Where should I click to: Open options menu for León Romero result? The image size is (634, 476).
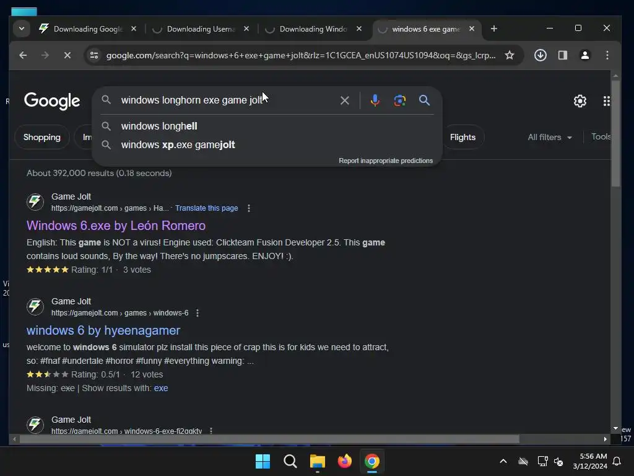coord(249,208)
